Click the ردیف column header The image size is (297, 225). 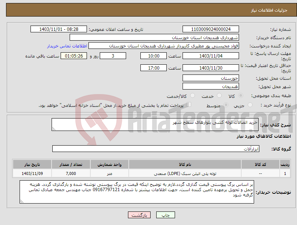tap(285, 164)
